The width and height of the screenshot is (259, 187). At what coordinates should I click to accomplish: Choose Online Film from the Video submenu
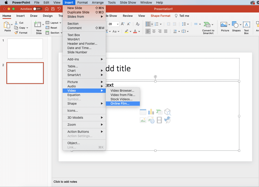[120, 104]
